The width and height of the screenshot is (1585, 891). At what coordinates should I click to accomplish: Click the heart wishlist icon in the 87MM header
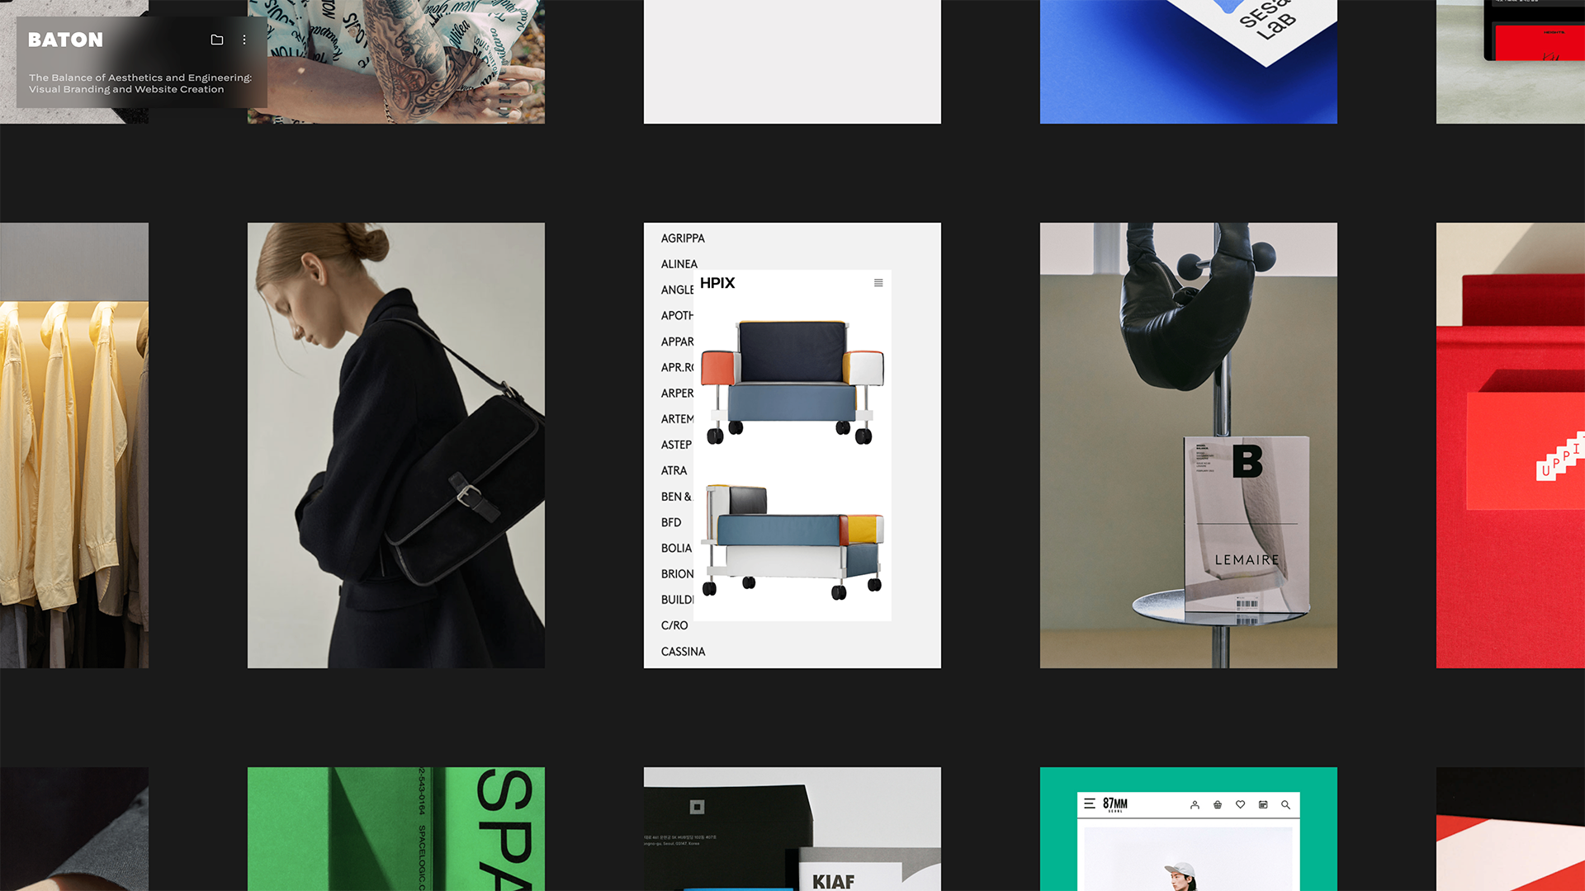[x=1240, y=804]
